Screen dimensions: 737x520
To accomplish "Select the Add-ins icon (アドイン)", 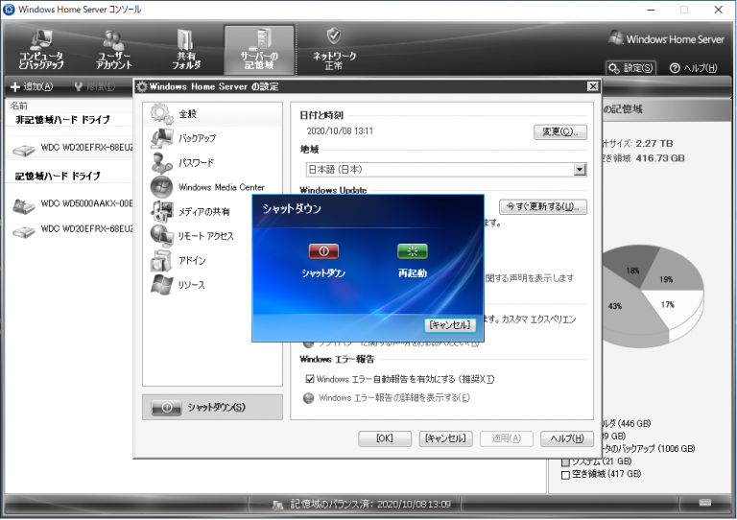I will pyautogui.click(x=162, y=261).
